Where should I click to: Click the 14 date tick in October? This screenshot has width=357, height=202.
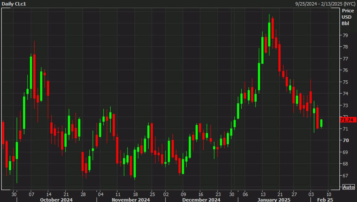49,194
